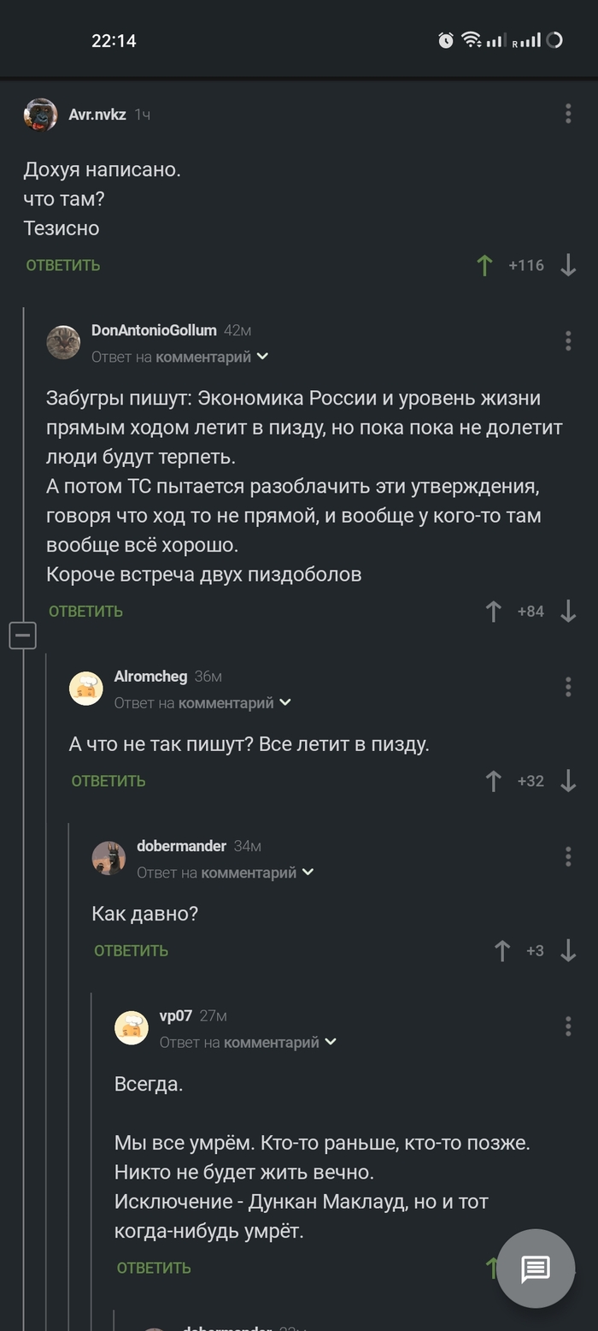Tap the +3 score on dobermander's comment
This screenshot has width=598, height=1331.
(x=536, y=950)
